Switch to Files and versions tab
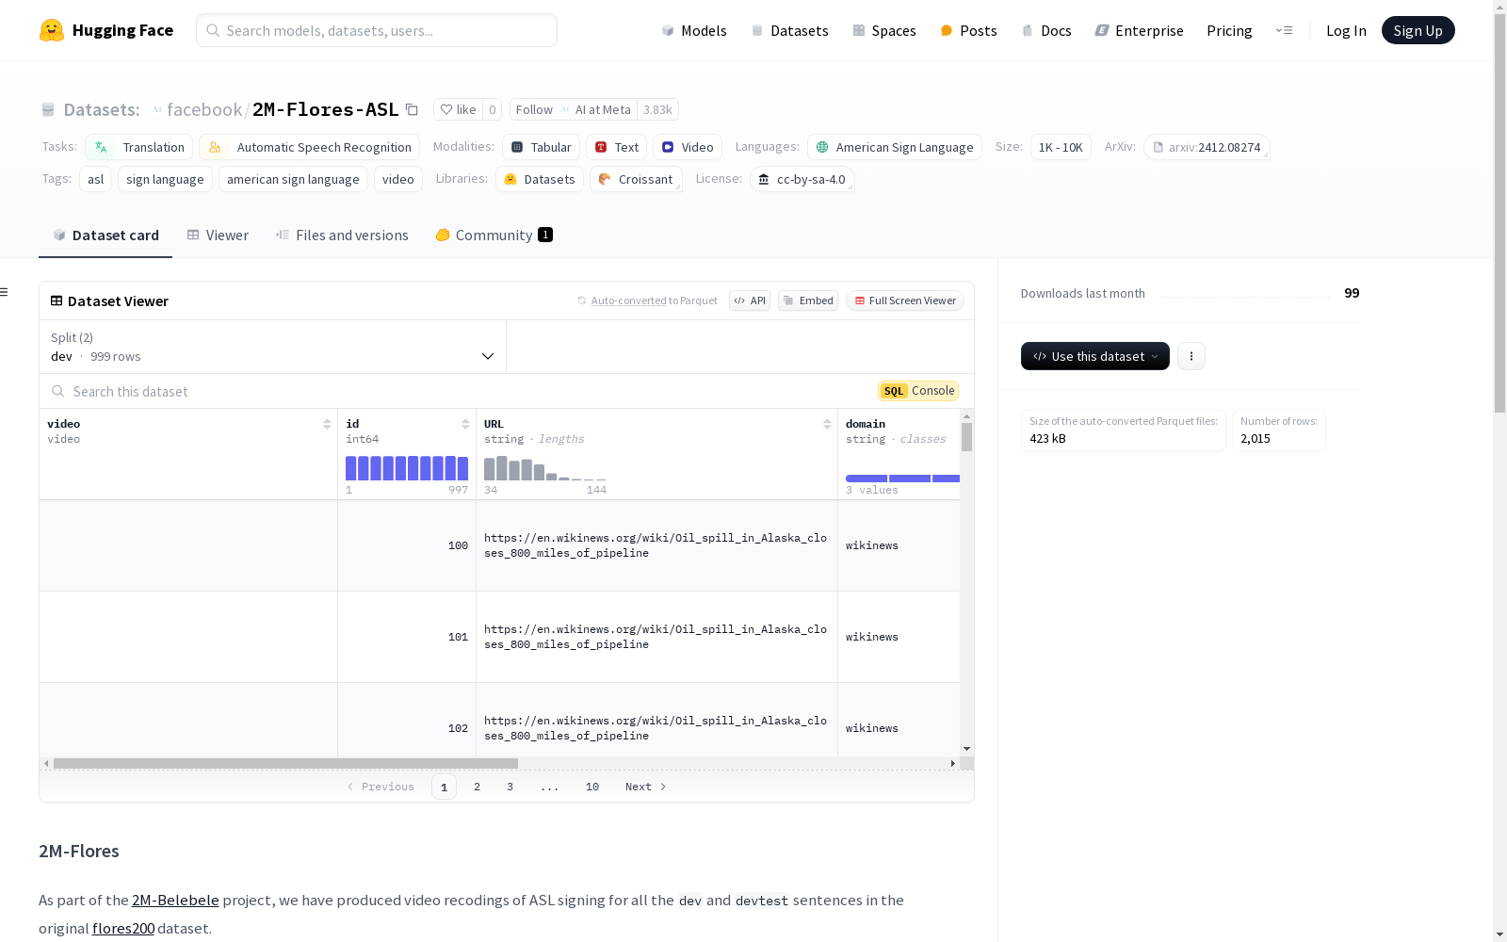 click(x=342, y=235)
